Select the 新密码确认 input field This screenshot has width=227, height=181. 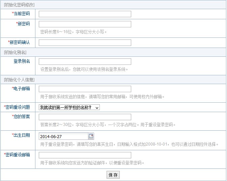pyautogui.click(x=85, y=43)
